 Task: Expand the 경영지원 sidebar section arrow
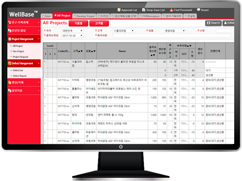pyautogui.click(x=39, y=91)
